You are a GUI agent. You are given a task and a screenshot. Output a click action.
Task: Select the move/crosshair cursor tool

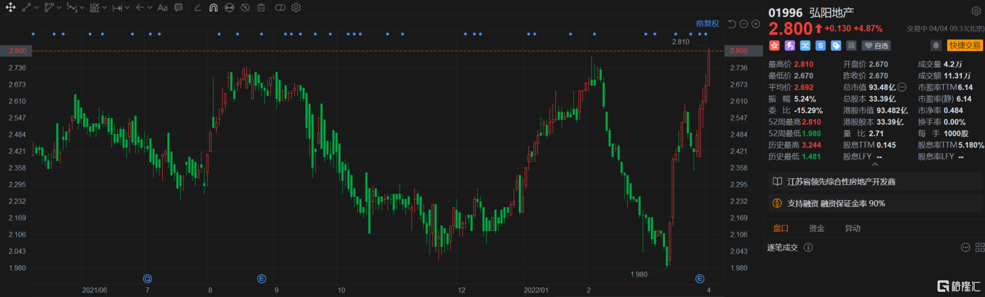tap(10, 8)
